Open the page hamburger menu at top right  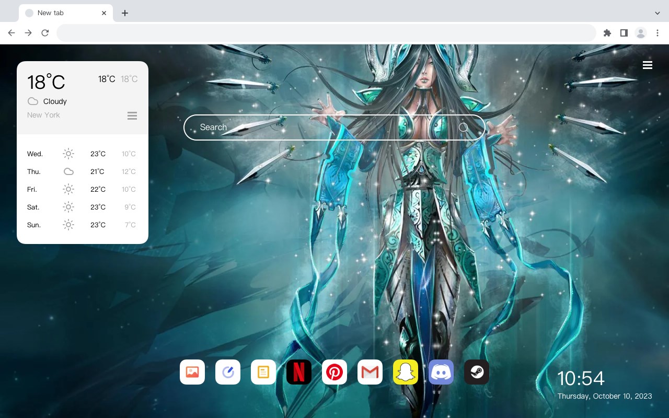648,65
